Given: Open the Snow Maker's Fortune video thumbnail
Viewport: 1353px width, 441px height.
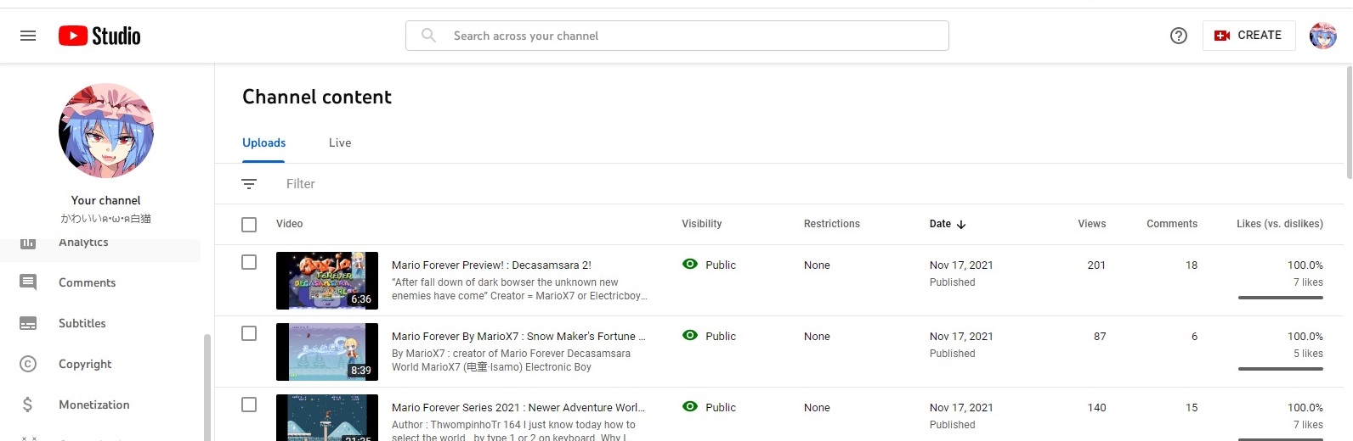Looking at the screenshot, I should 327,352.
